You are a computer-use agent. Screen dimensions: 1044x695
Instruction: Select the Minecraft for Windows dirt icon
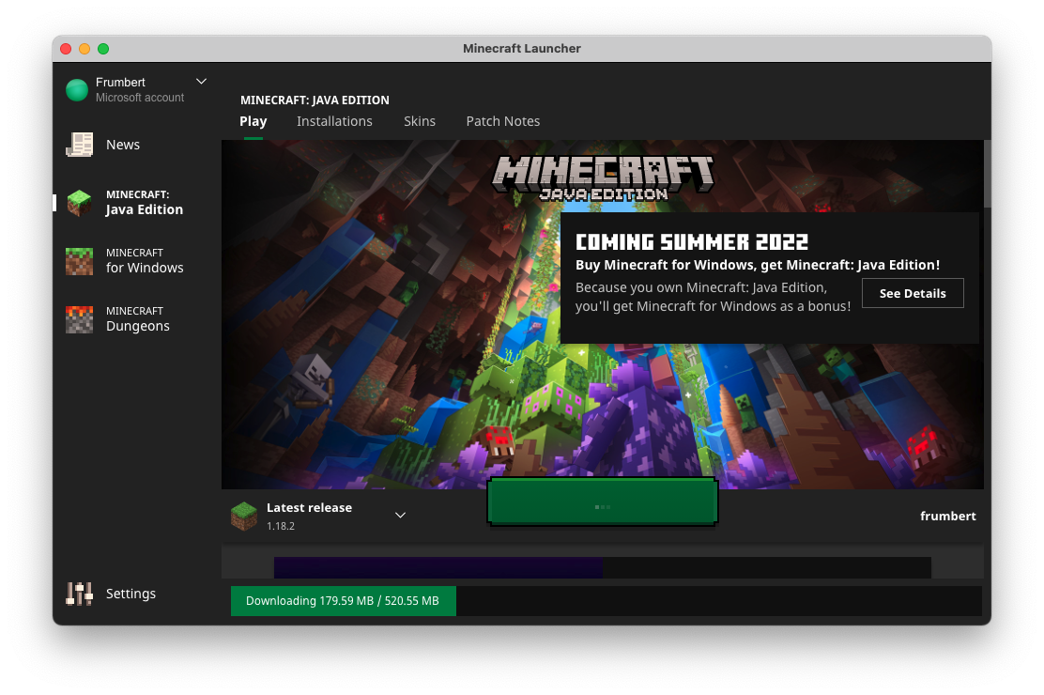tap(79, 261)
